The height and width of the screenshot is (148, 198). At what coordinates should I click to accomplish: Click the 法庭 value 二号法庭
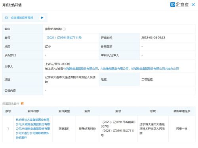click(x=147, y=80)
